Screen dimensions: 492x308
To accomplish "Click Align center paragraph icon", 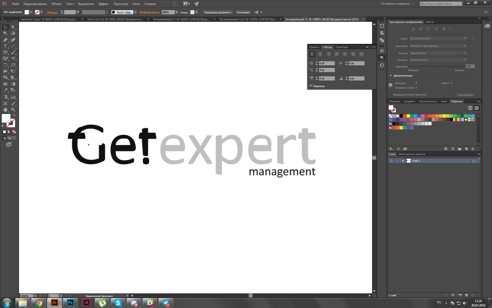I will (x=320, y=54).
